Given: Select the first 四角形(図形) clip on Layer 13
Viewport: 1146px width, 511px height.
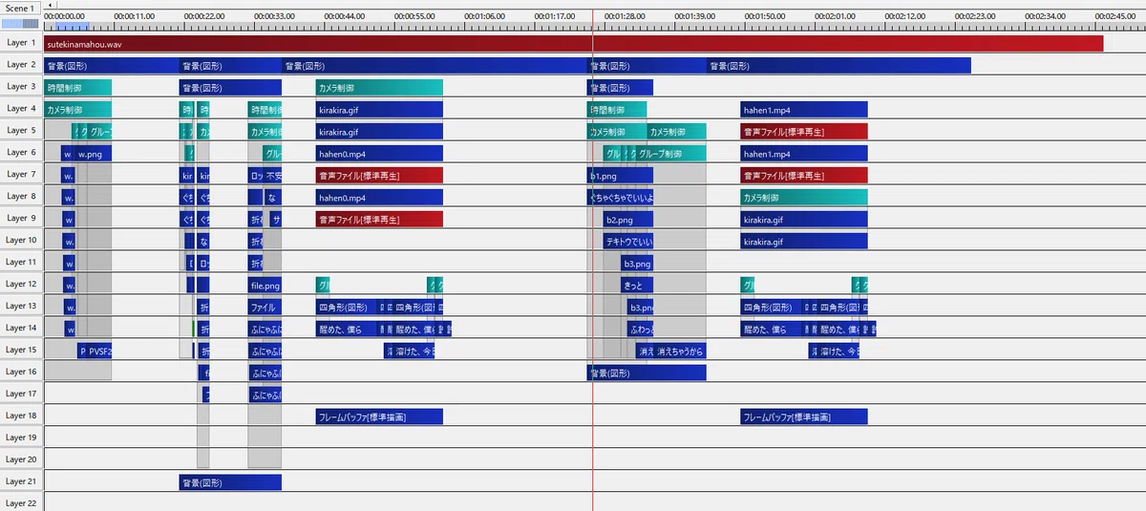Looking at the screenshot, I should pyautogui.click(x=346, y=308).
